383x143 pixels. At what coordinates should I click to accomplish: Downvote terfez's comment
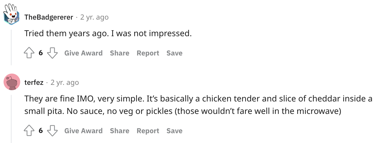[x=52, y=131]
